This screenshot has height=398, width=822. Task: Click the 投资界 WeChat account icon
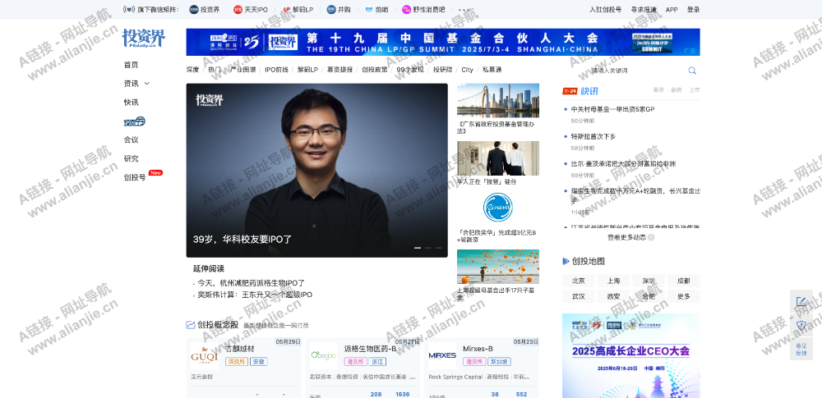(194, 9)
